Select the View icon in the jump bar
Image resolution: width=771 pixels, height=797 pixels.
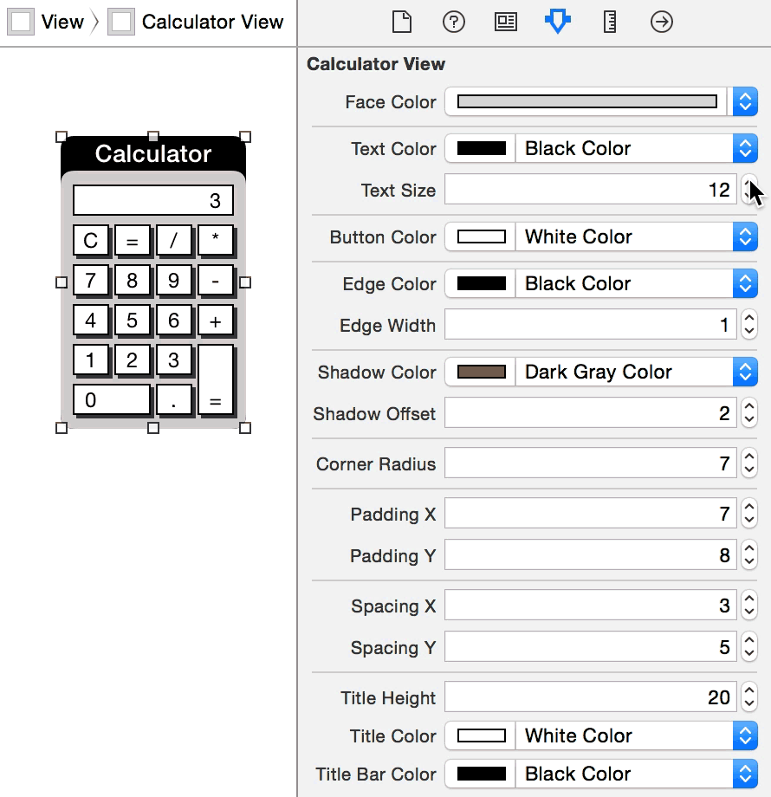pyautogui.click(x=20, y=22)
